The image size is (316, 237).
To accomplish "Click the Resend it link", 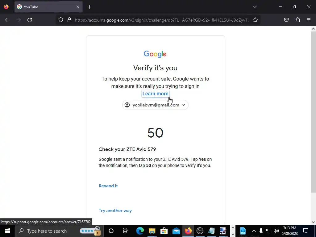I will pyautogui.click(x=108, y=186).
